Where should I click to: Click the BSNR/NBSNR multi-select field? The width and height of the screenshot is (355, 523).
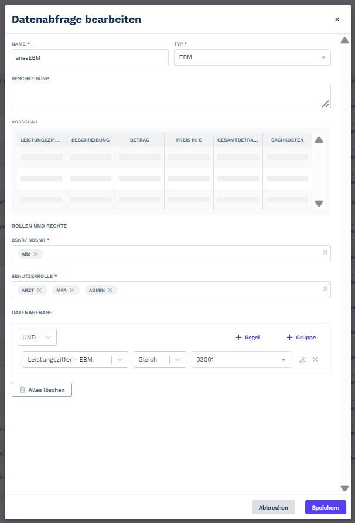click(171, 253)
